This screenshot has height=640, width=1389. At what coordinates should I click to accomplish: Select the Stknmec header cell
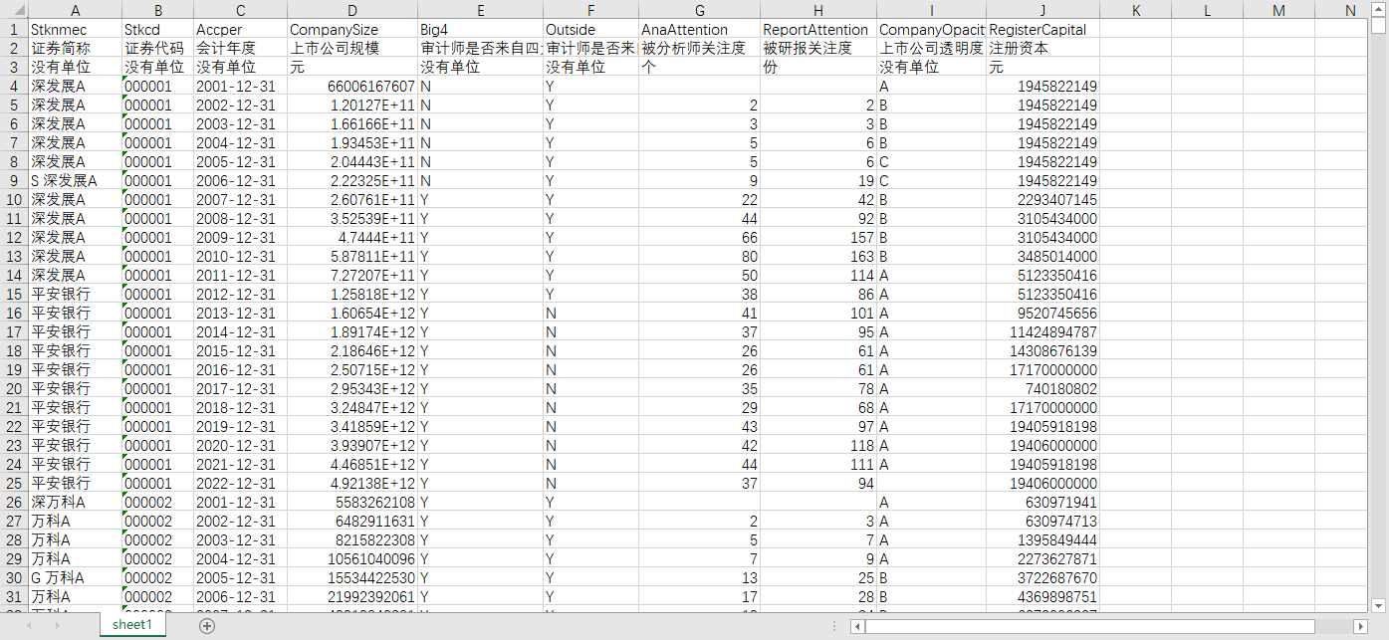point(75,30)
